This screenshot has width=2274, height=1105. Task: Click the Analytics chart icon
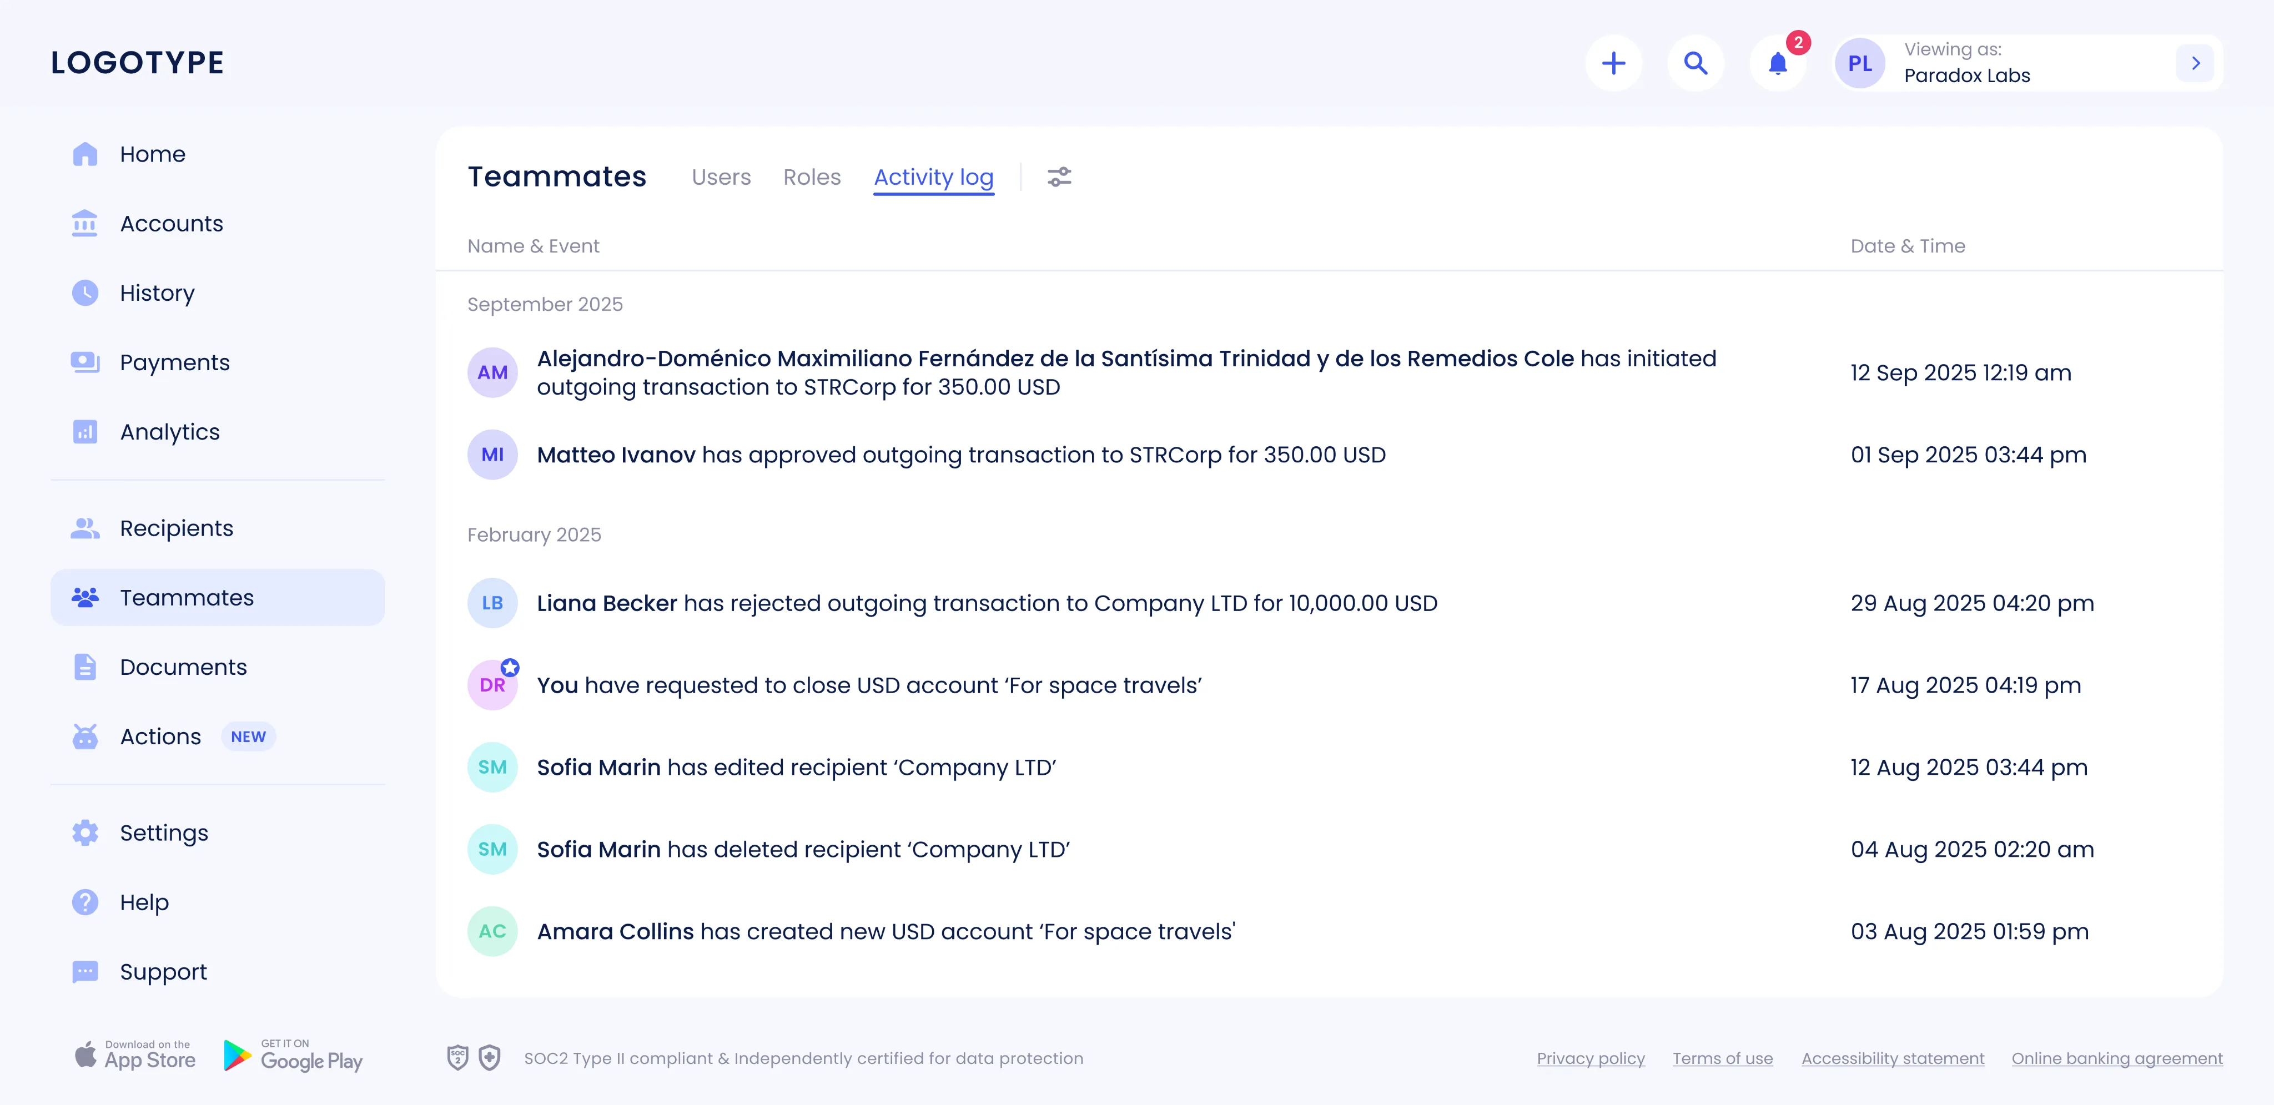tap(85, 432)
